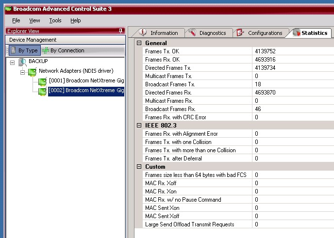Screen dimensions: 334x238
Task: Click the By Connection network icon
Action: [46, 50]
